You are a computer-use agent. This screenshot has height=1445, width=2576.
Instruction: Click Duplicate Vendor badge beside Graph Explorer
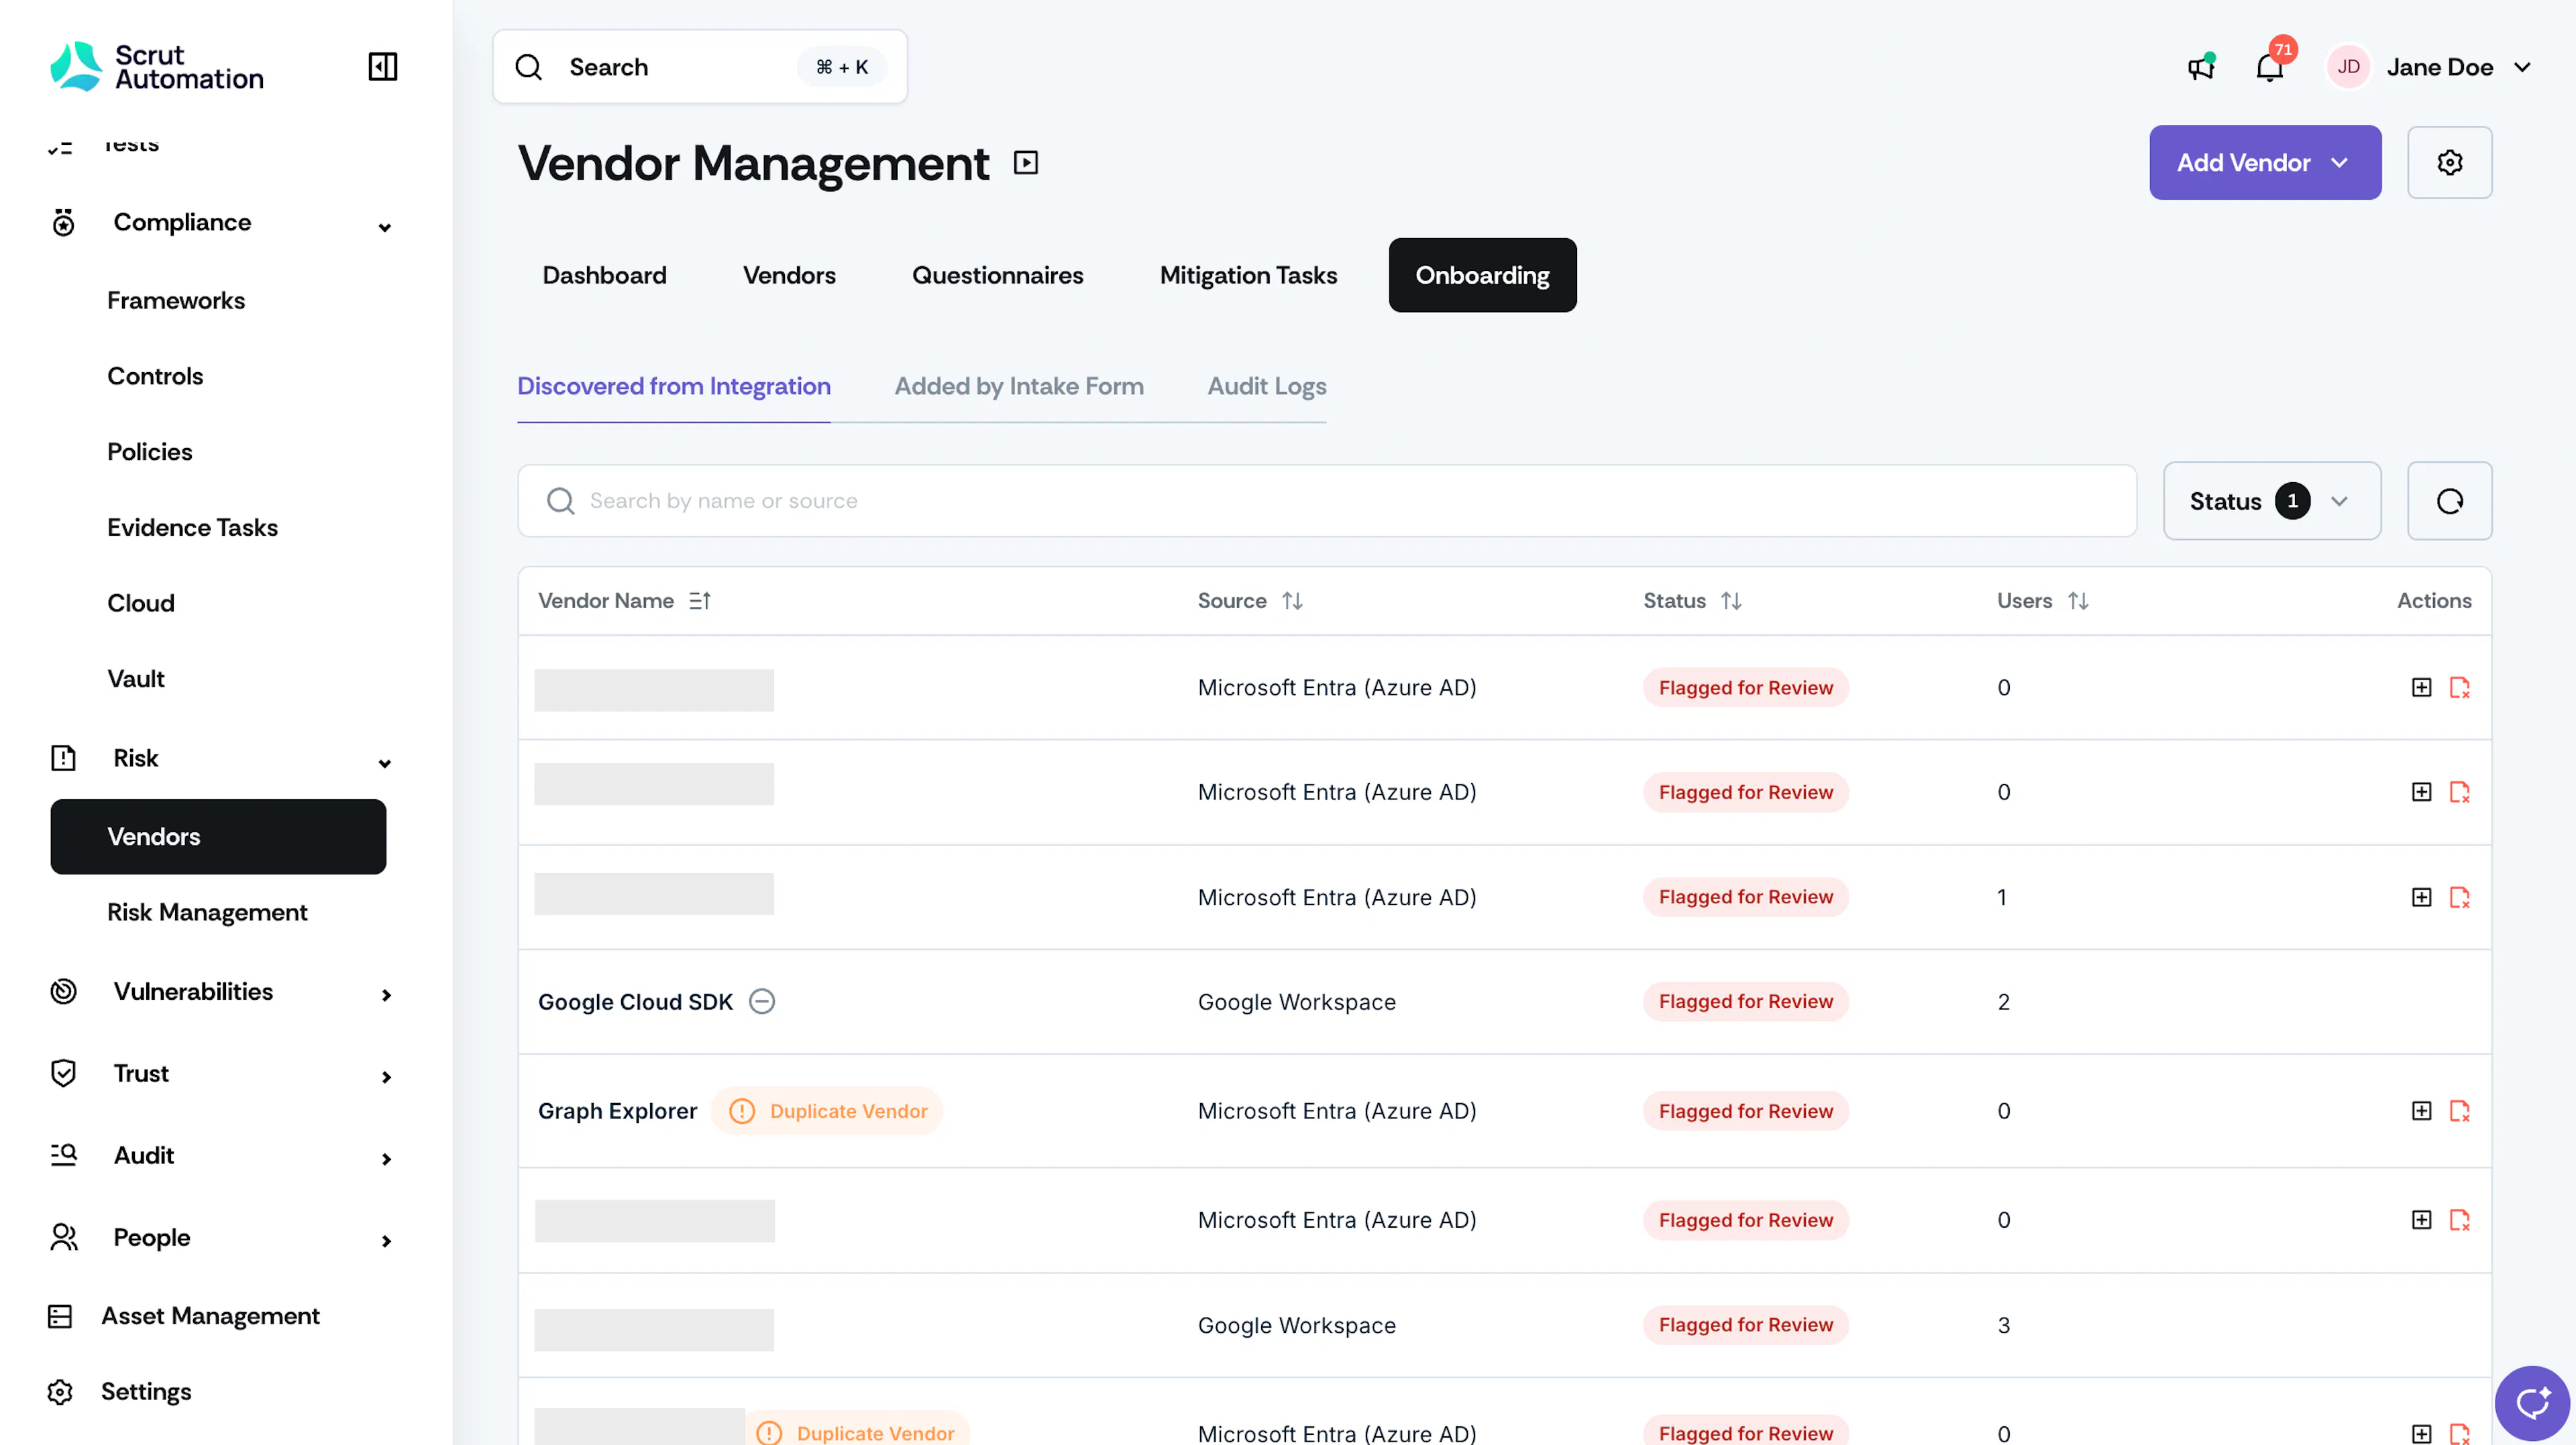coord(827,1110)
